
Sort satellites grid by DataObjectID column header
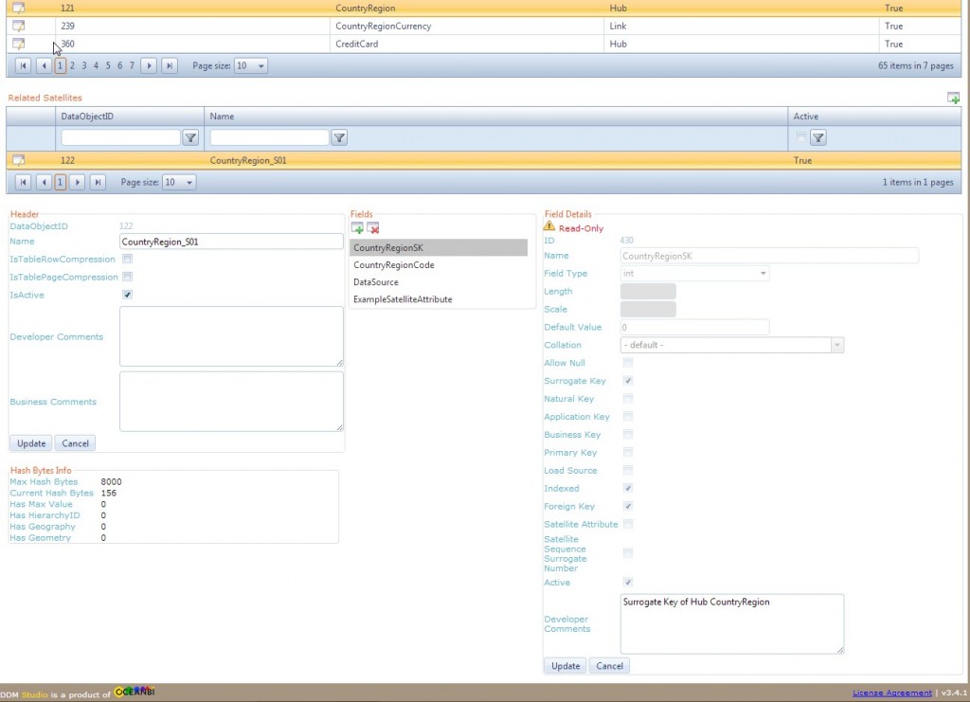click(x=87, y=117)
